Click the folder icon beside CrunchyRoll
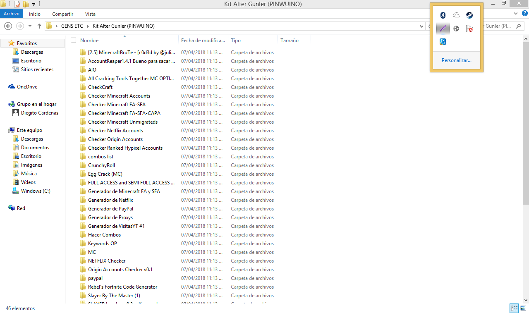The width and height of the screenshot is (529, 313). click(83, 165)
